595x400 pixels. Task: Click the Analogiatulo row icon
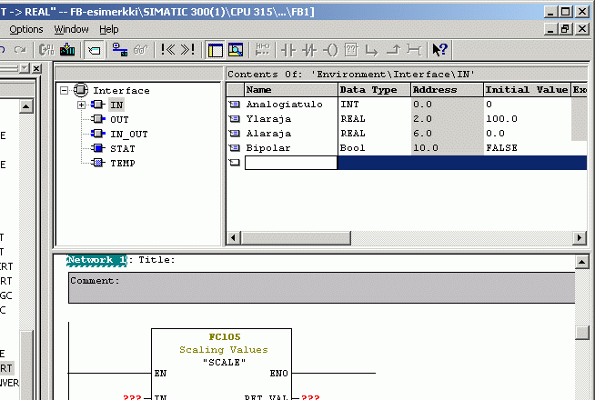click(235, 104)
